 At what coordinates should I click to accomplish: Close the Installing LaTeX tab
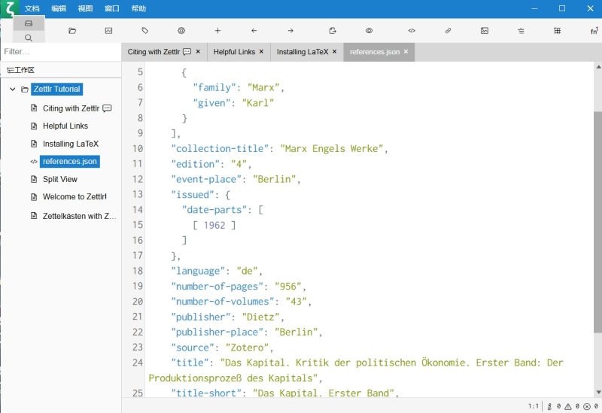tap(335, 51)
